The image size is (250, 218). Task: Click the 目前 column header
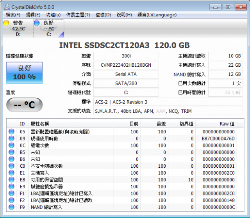coord(127,124)
